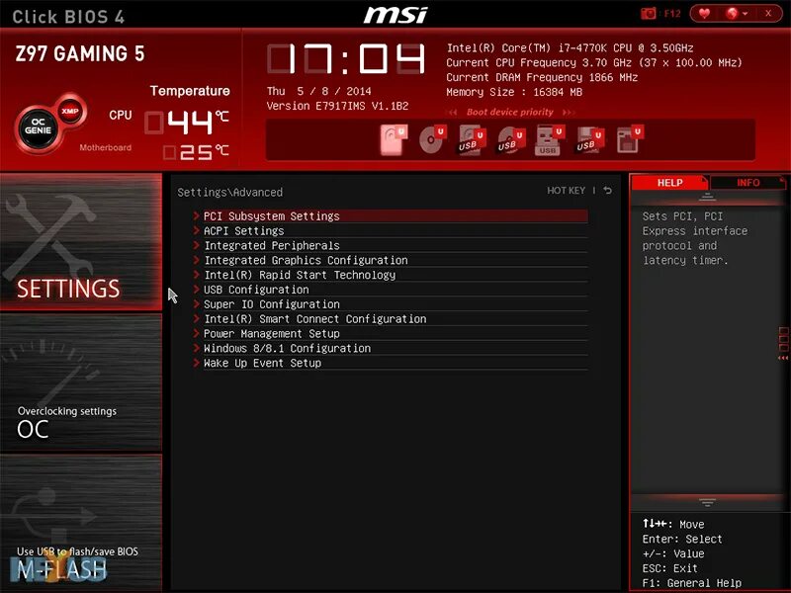The width and height of the screenshot is (791, 593).
Task: Select the network boot device icon
Action: tap(630, 139)
